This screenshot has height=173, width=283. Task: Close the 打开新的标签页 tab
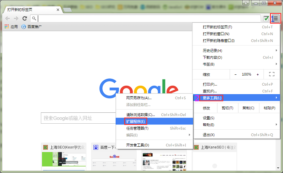click(58, 10)
